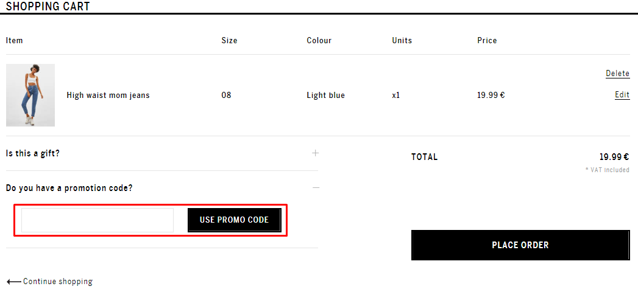Delete the jeans from the cart
The height and width of the screenshot is (292, 638).
618,74
